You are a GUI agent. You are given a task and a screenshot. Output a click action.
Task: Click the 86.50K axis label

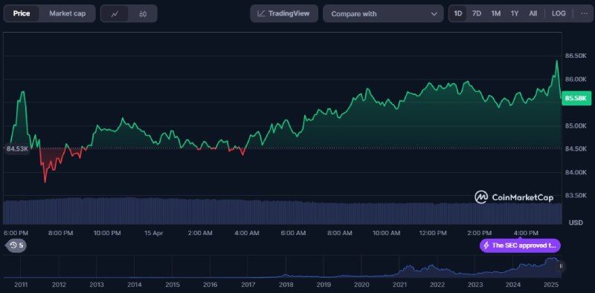point(576,56)
